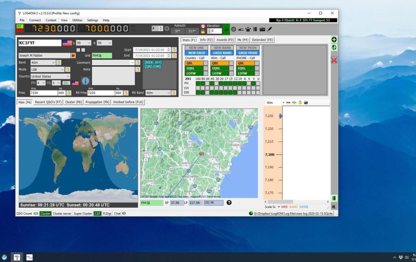Click the 7,230 frequency marker arrow
416x262 pixels.
[x=281, y=116]
